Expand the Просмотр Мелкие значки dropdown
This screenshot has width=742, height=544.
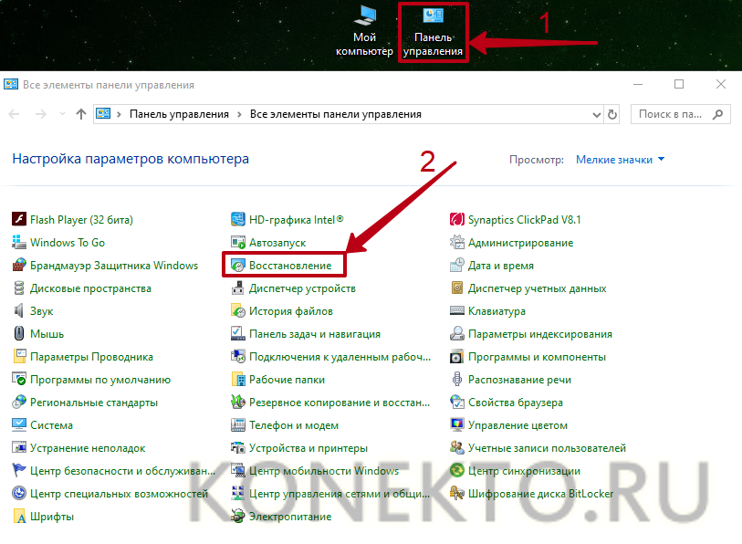(x=621, y=160)
